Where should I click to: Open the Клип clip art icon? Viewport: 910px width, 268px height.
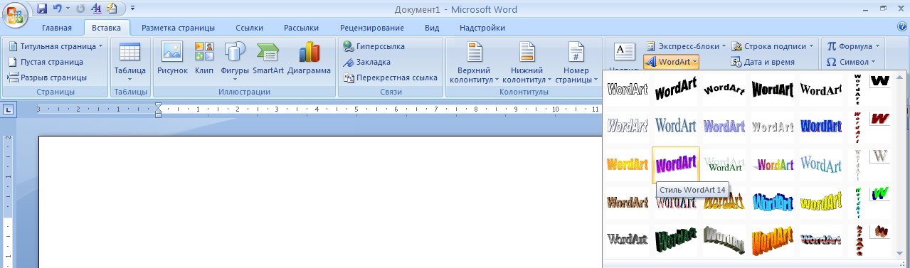coord(204,58)
